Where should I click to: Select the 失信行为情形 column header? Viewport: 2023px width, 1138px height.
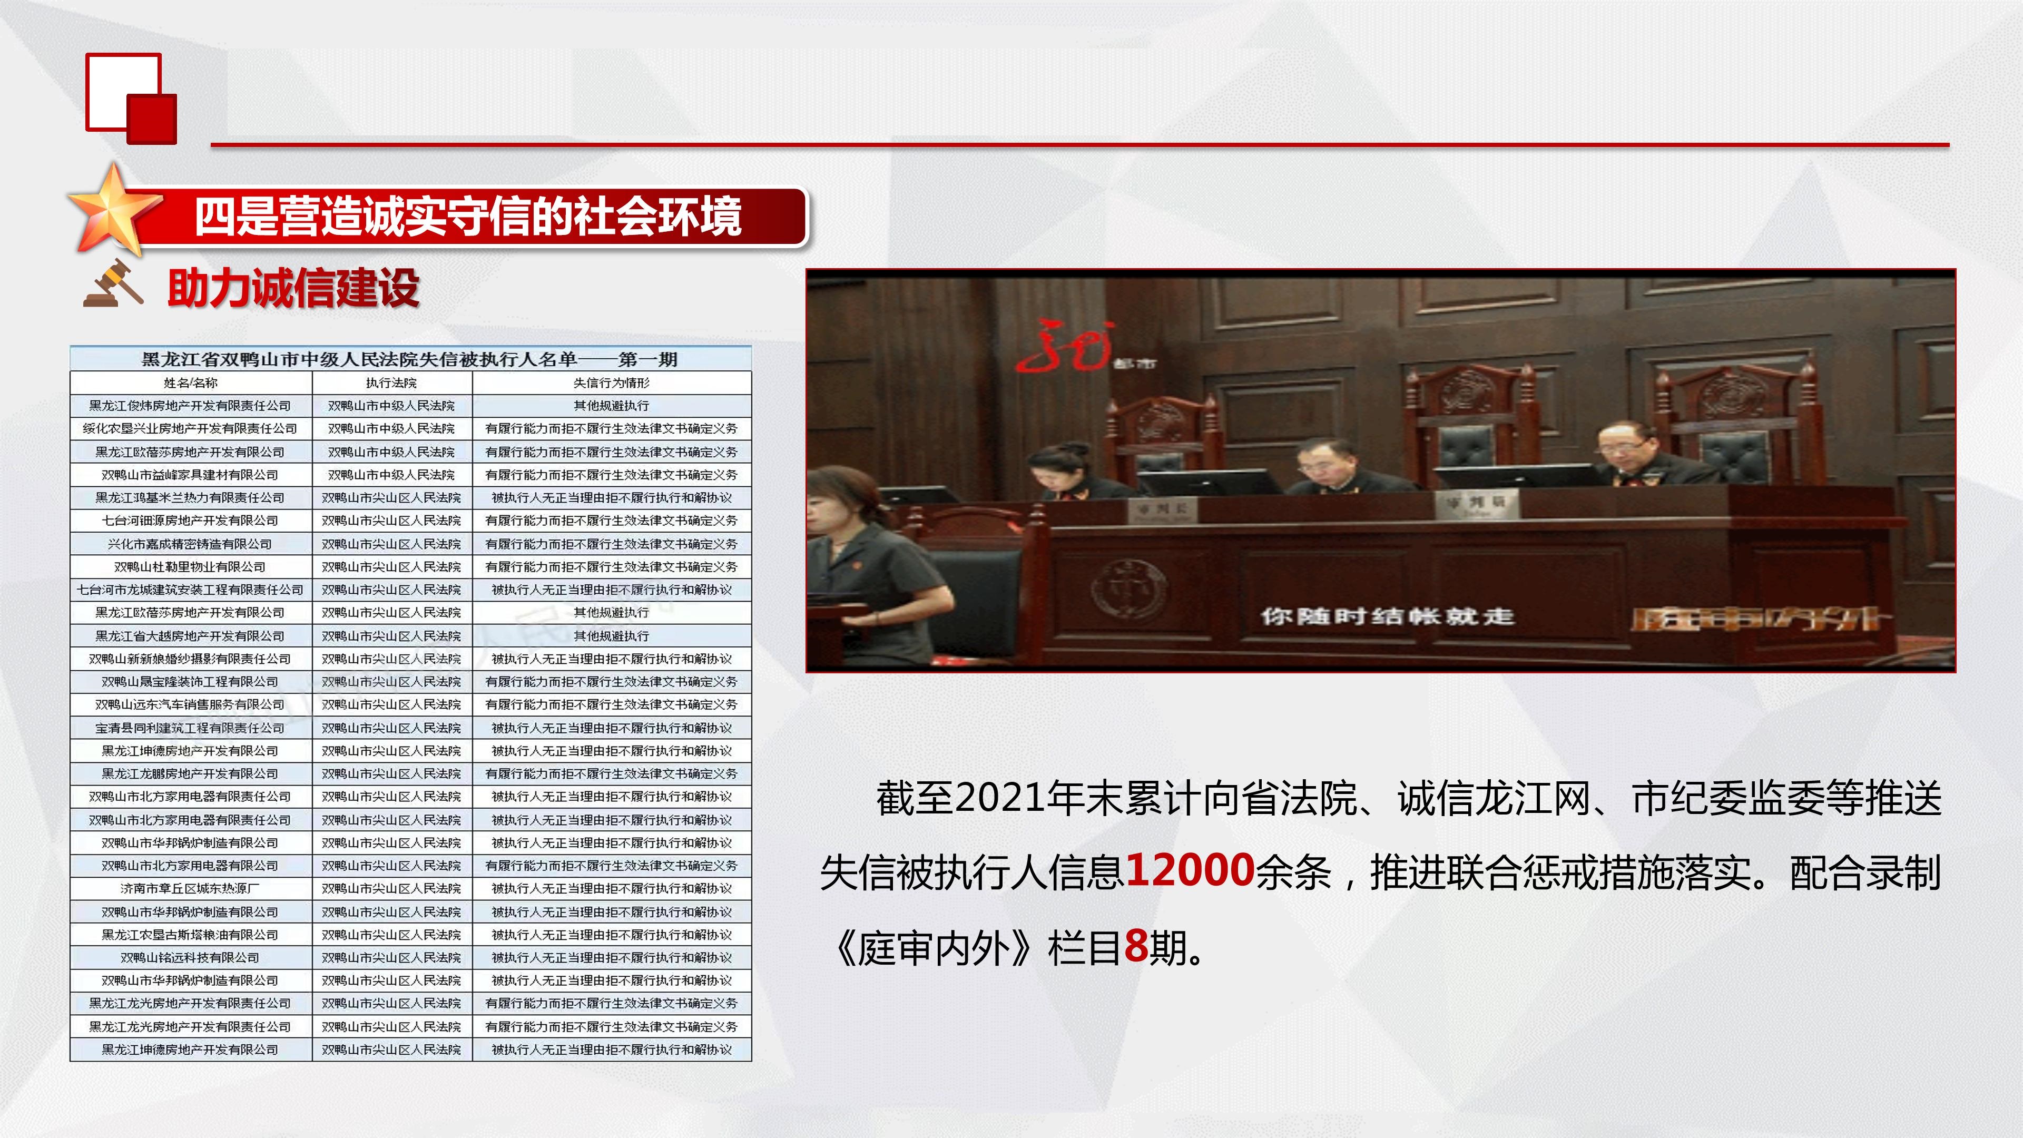click(611, 382)
